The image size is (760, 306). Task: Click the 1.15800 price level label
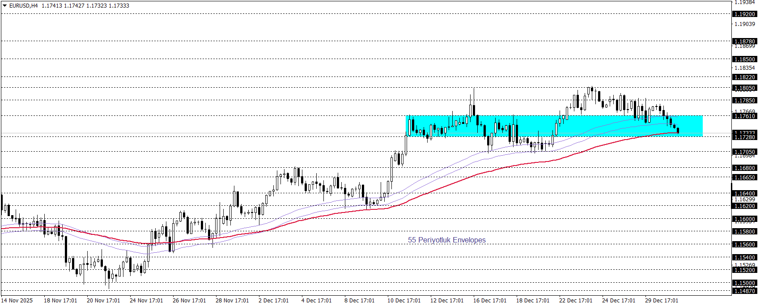745,232
